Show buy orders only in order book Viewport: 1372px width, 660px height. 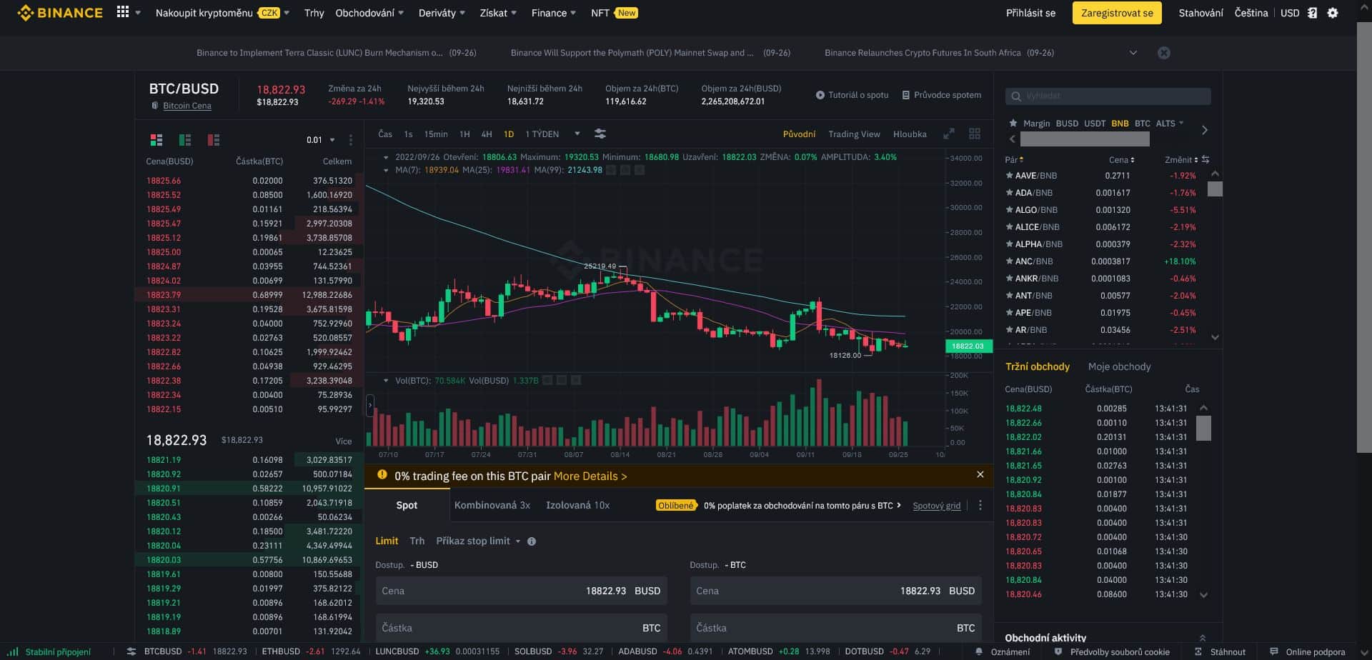pos(185,140)
